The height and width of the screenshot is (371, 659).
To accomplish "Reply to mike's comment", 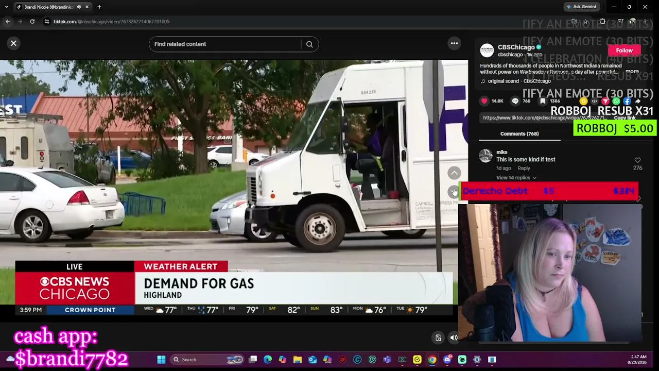I will [x=524, y=168].
